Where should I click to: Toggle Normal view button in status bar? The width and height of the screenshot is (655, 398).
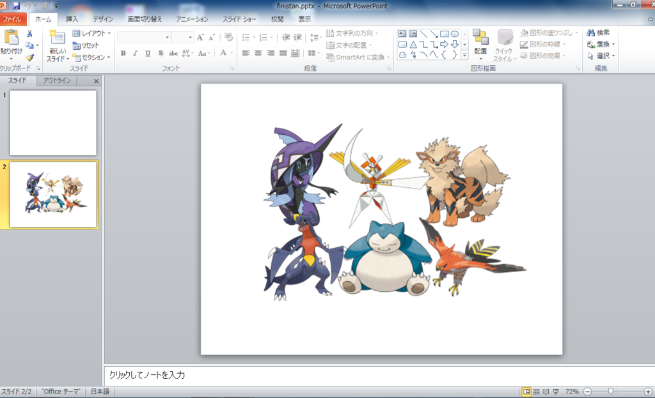[x=526, y=392]
